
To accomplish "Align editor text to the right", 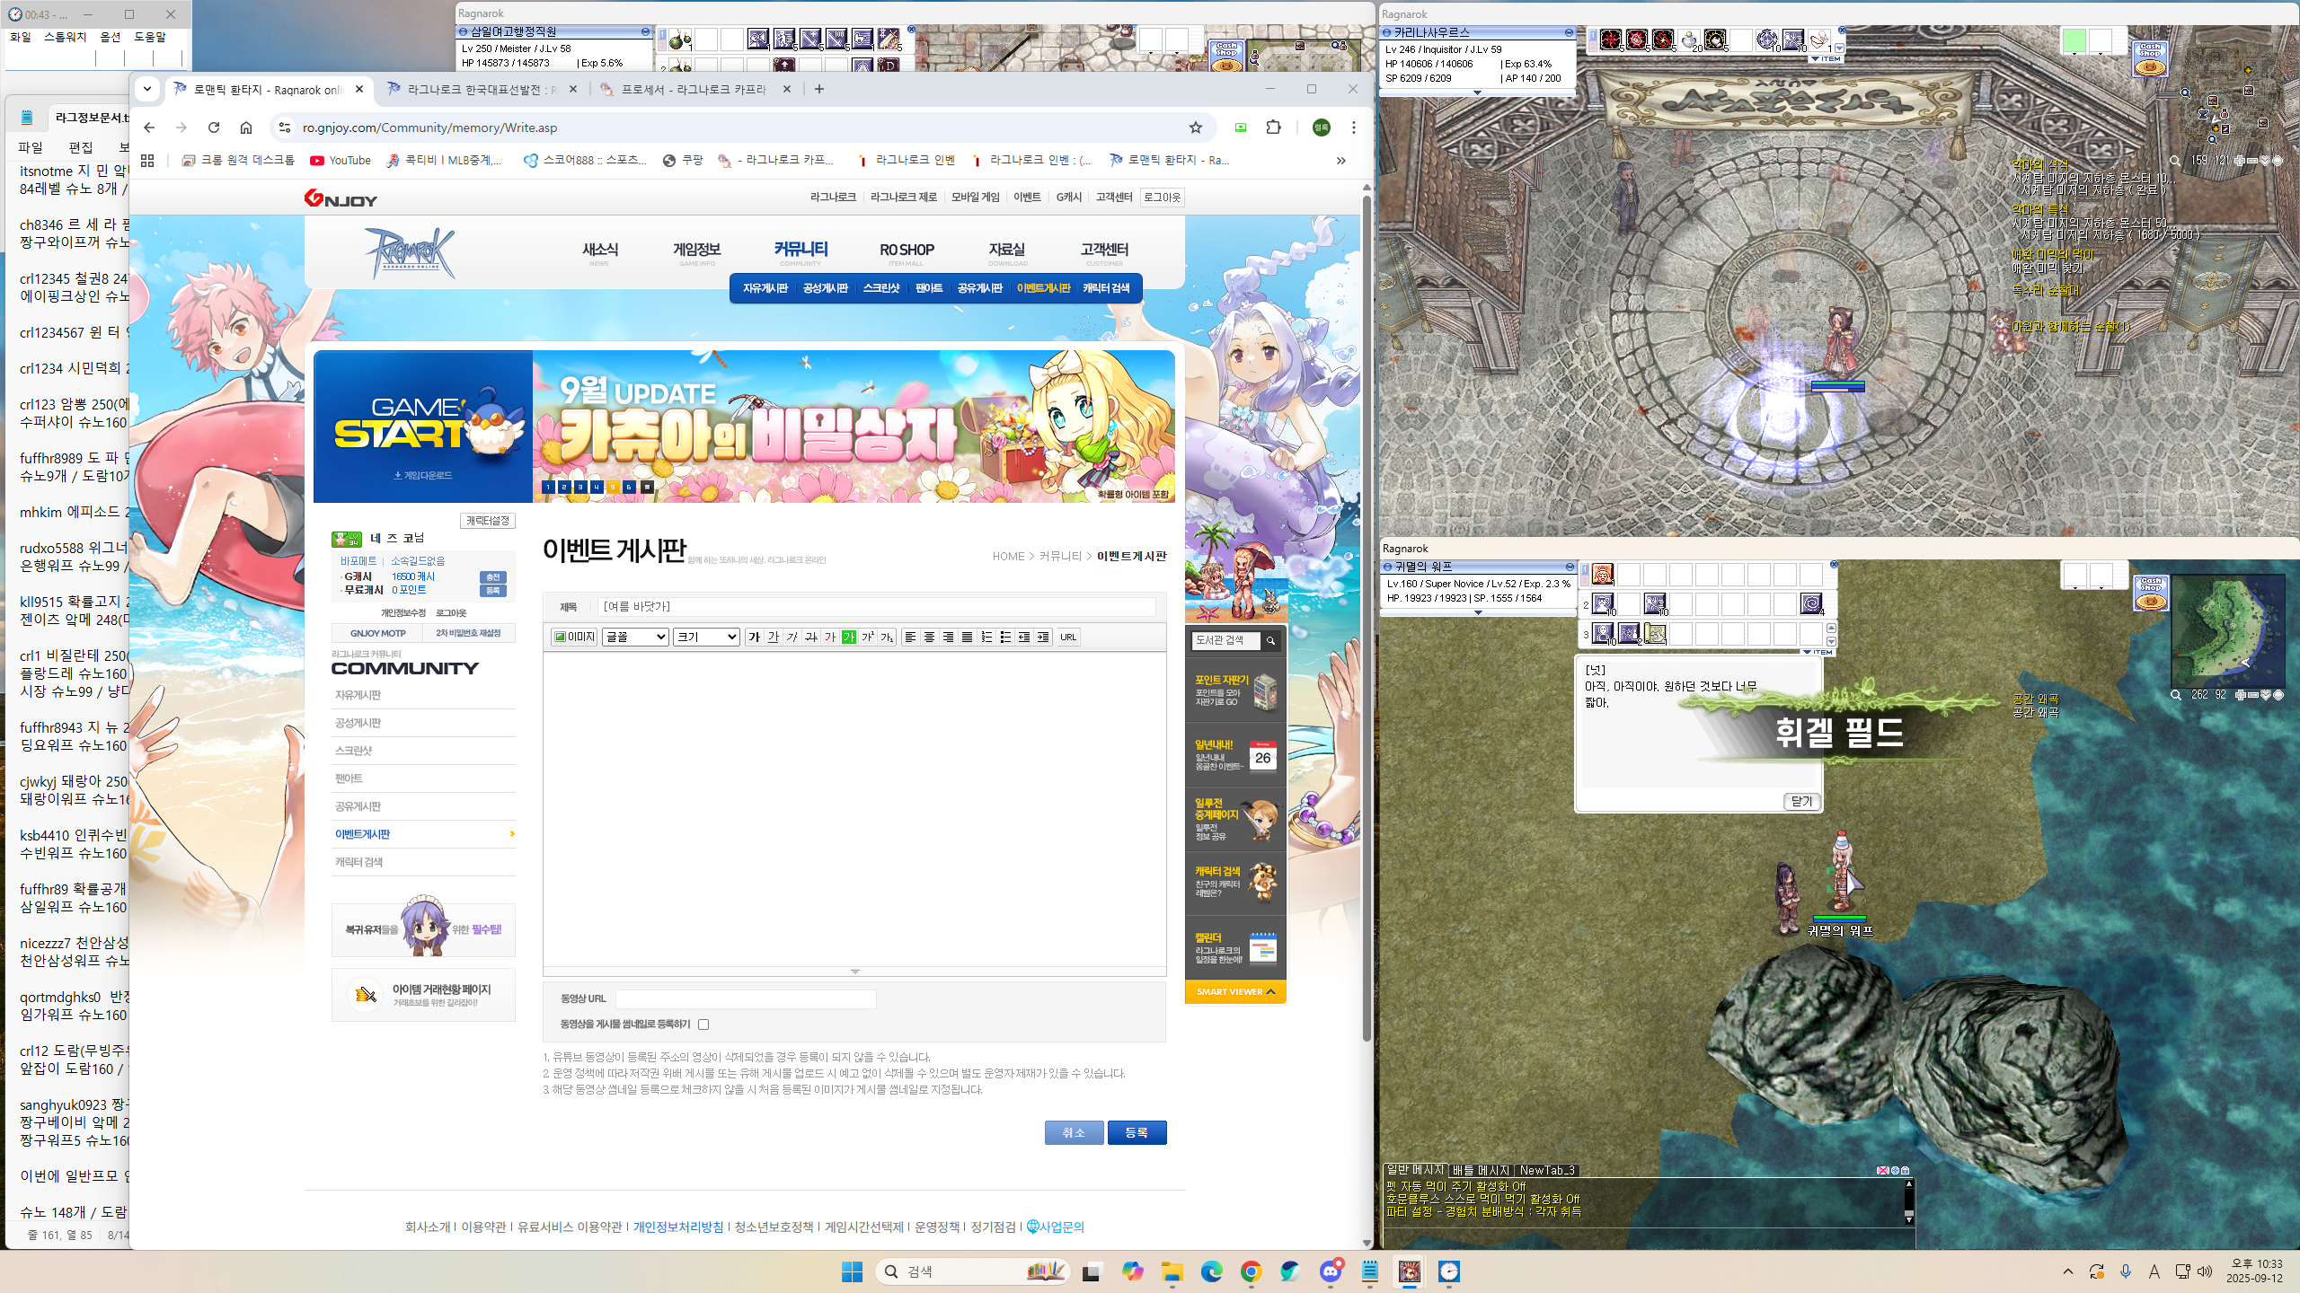I will 948,637.
